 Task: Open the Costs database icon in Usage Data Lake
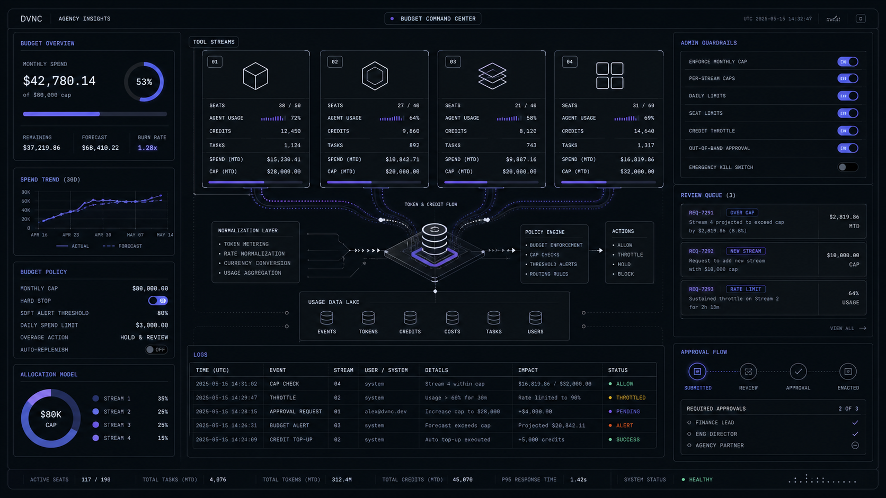point(452,318)
